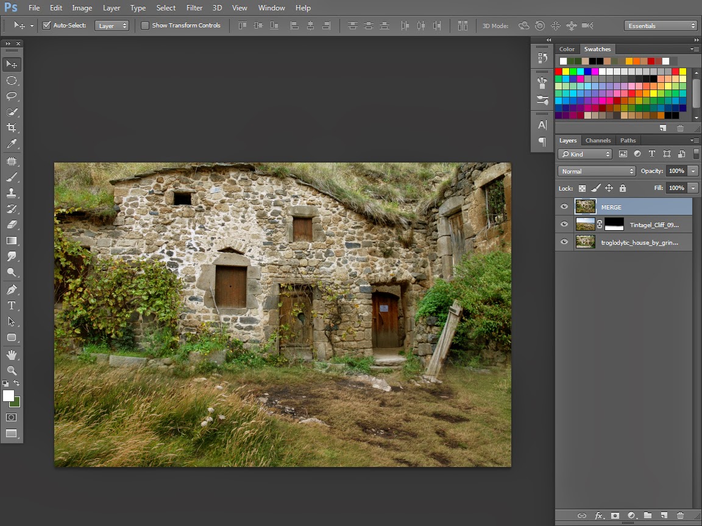Image resolution: width=702 pixels, height=526 pixels.
Task: Open the Filter menu
Action: pos(194,7)
